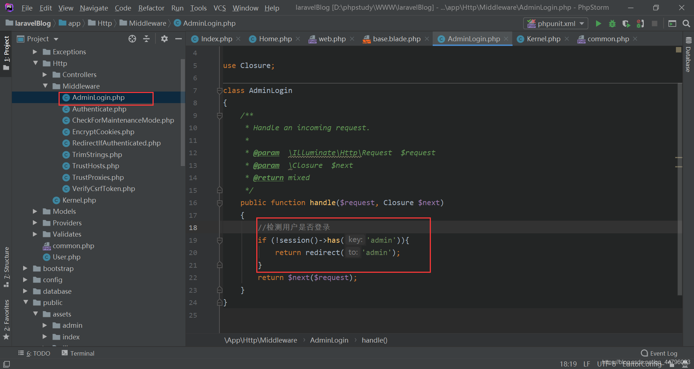Click the stop process square icon
Image resolution: width=694 pixels, height=369 pixels.
(x=654, y=24)
